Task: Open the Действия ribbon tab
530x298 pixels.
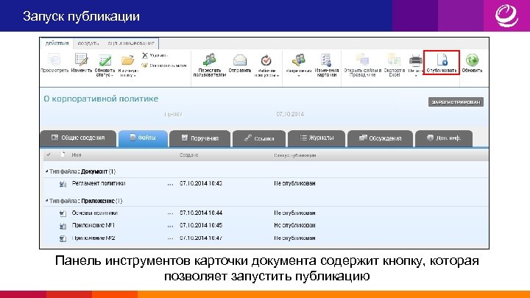Action: click(57, 43)
